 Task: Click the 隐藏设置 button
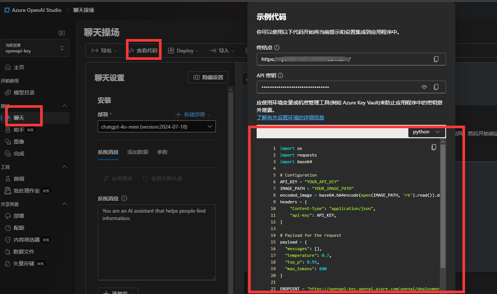point(208,77)
